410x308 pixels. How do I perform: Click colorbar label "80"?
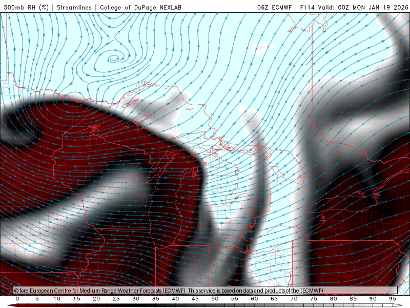(333, 299)
